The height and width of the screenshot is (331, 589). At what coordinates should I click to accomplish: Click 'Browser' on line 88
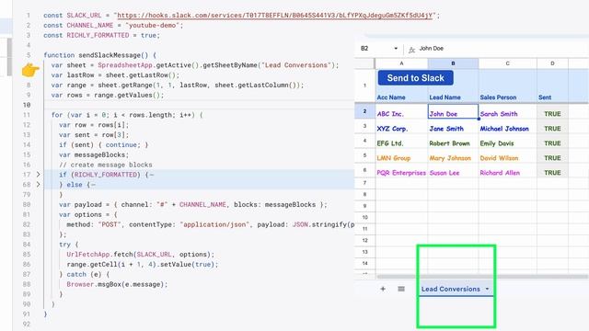[80, 284]
